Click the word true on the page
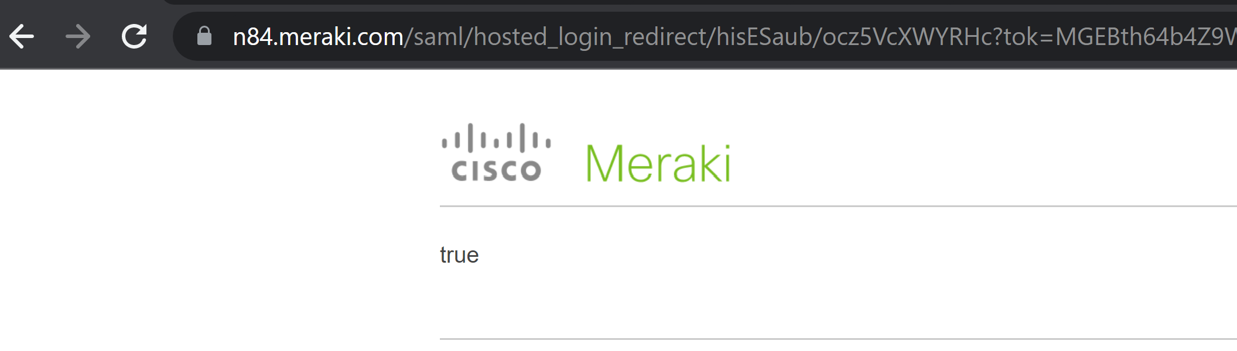 [x=460, y=254]
